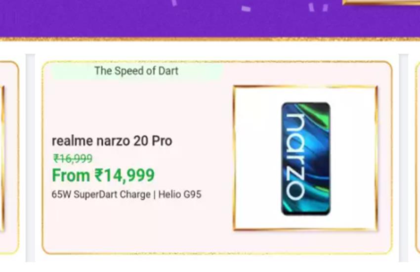Click the purple sale banner at top
The image size is (420, 272).
tap(210, 19)
